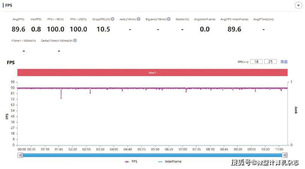Open help icon next to Delta(FTime)>100ms
The image size is (305, 169).
coord(75,41)
